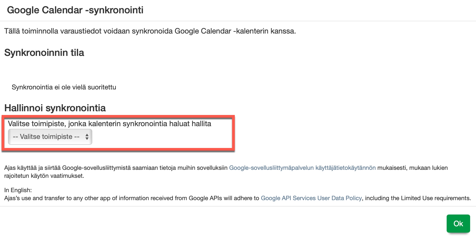
Task: Click the text "rajoitetun käytön vaatimukset."
Action: pos(44,176)
